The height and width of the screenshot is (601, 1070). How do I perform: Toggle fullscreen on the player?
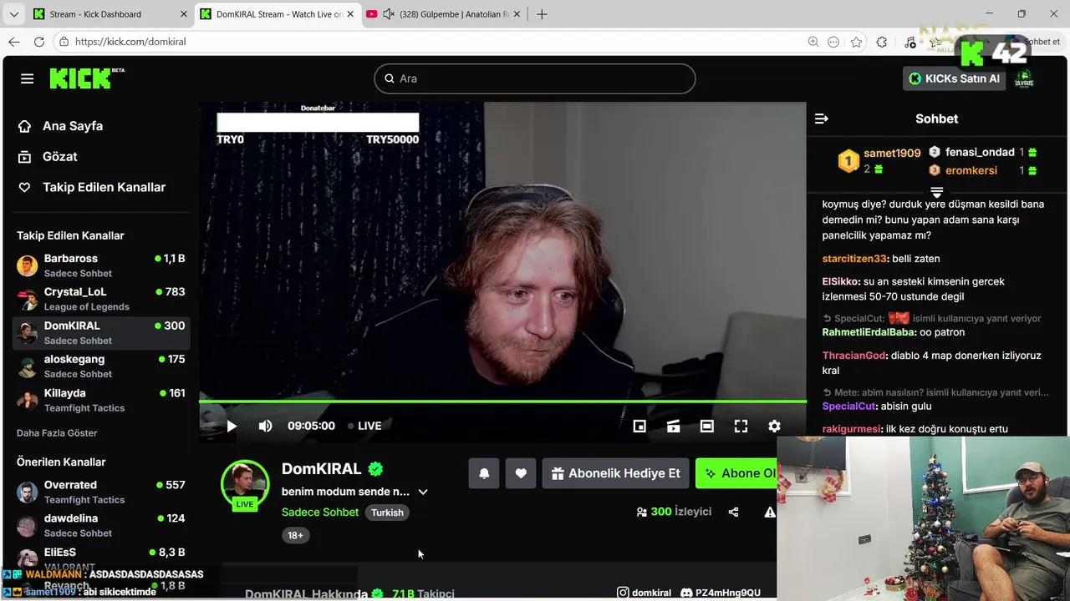pos(741,426)
